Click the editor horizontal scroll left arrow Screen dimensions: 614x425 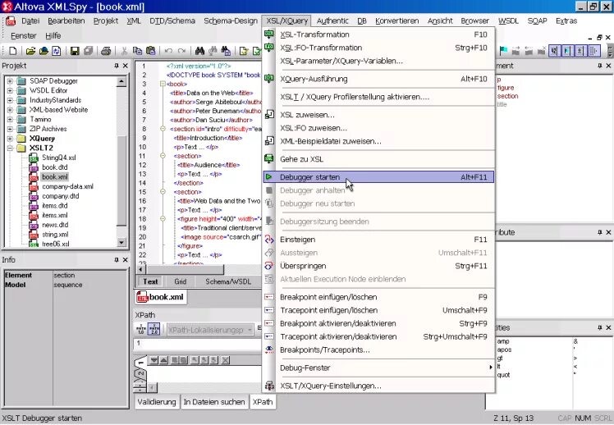pyautogui.click(x=141, y=270)
